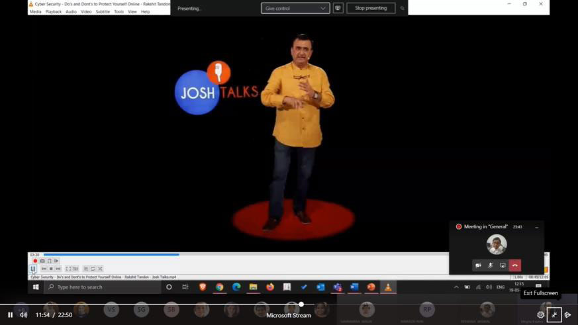Screen dimensions: 578x325
Task: Expand the Give control dropdown
Action: pyautogui.click(x=295, y=8)
